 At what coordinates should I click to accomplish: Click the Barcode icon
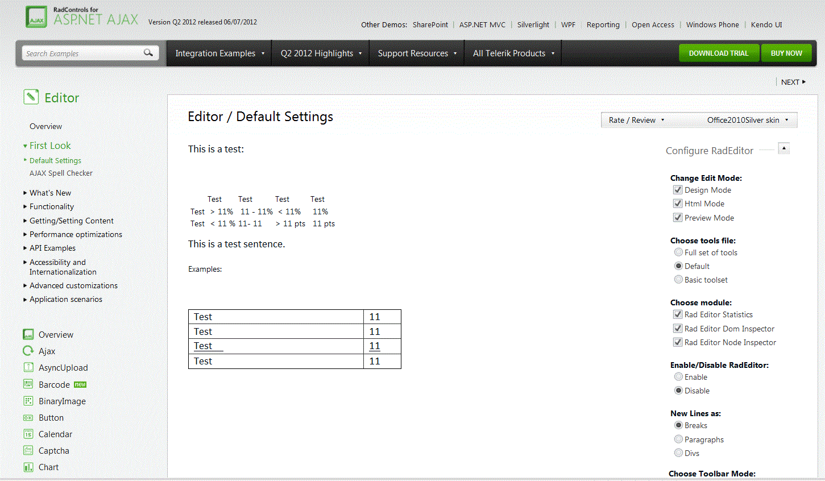(x=28, y=384)
